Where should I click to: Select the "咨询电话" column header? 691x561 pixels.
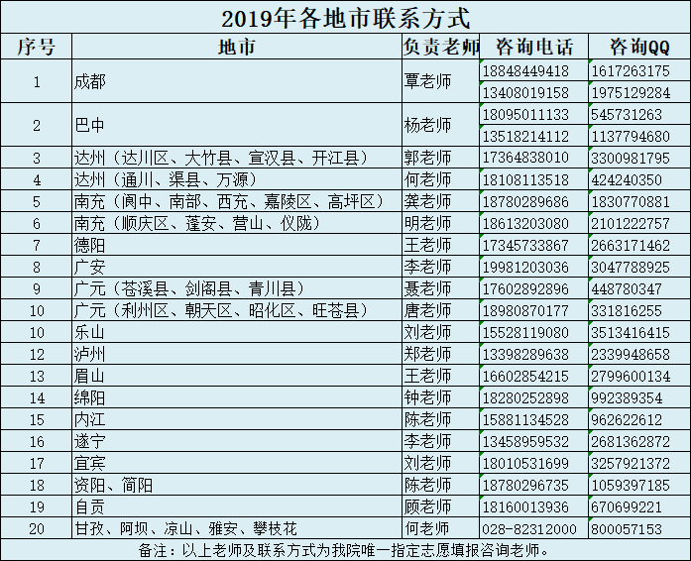coord(533,47)
